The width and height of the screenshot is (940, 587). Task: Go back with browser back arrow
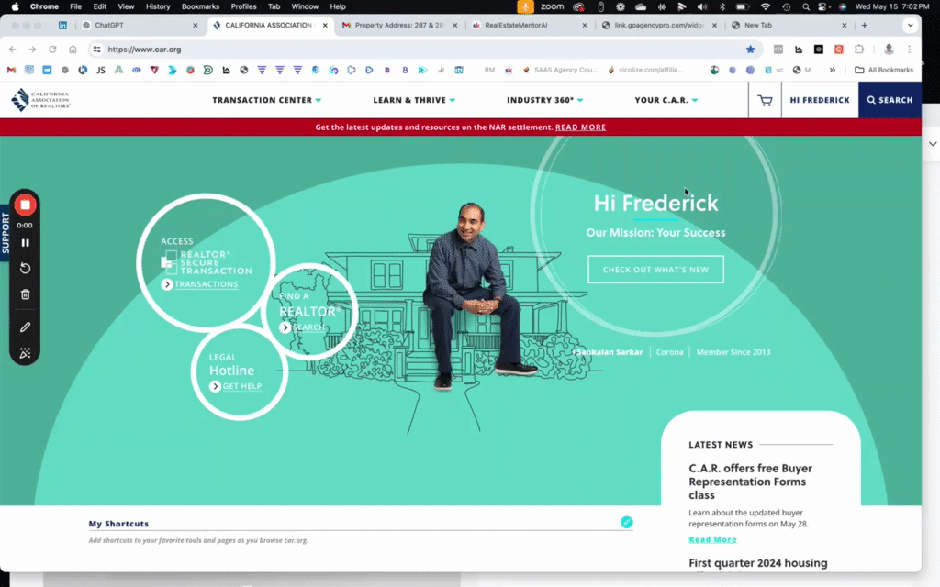(13, 50)
